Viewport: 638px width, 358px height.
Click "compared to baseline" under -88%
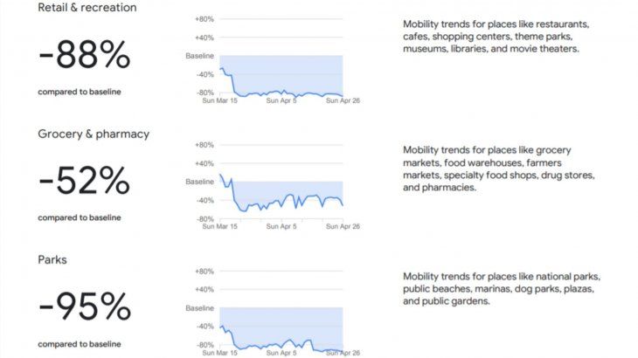point(80,92)
